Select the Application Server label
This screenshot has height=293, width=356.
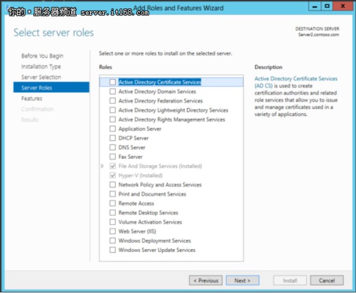click(x=140, y=129)
